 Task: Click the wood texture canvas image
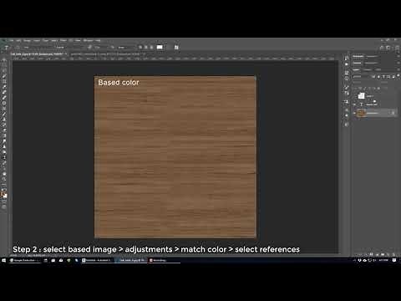[175, 157]
